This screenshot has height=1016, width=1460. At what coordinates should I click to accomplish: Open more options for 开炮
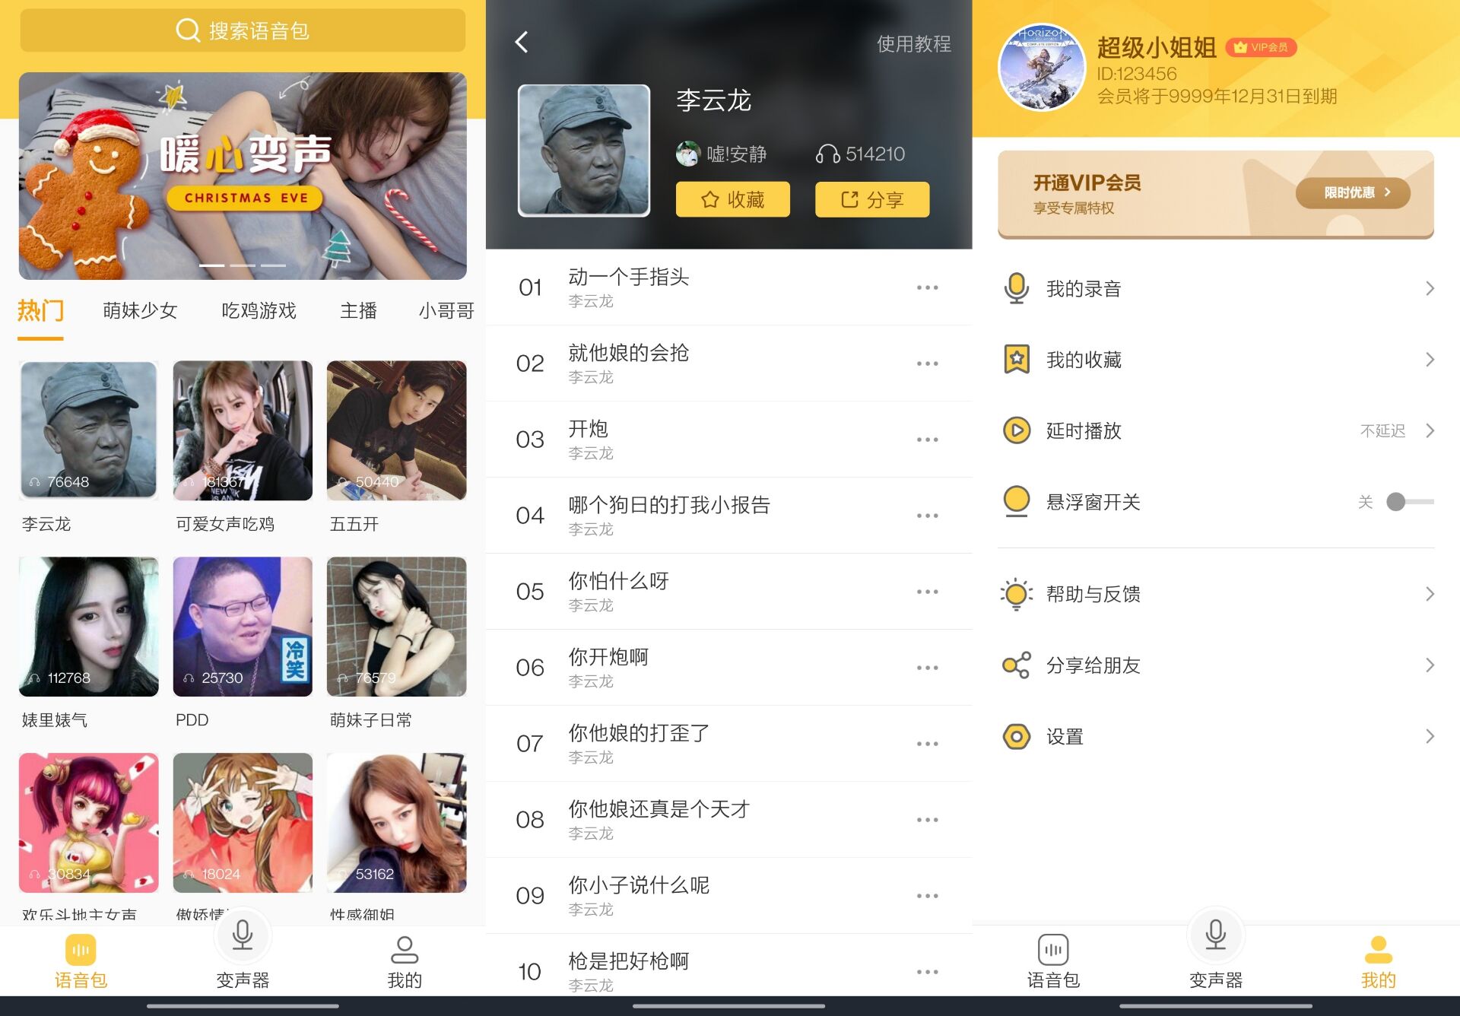[927, 439]
